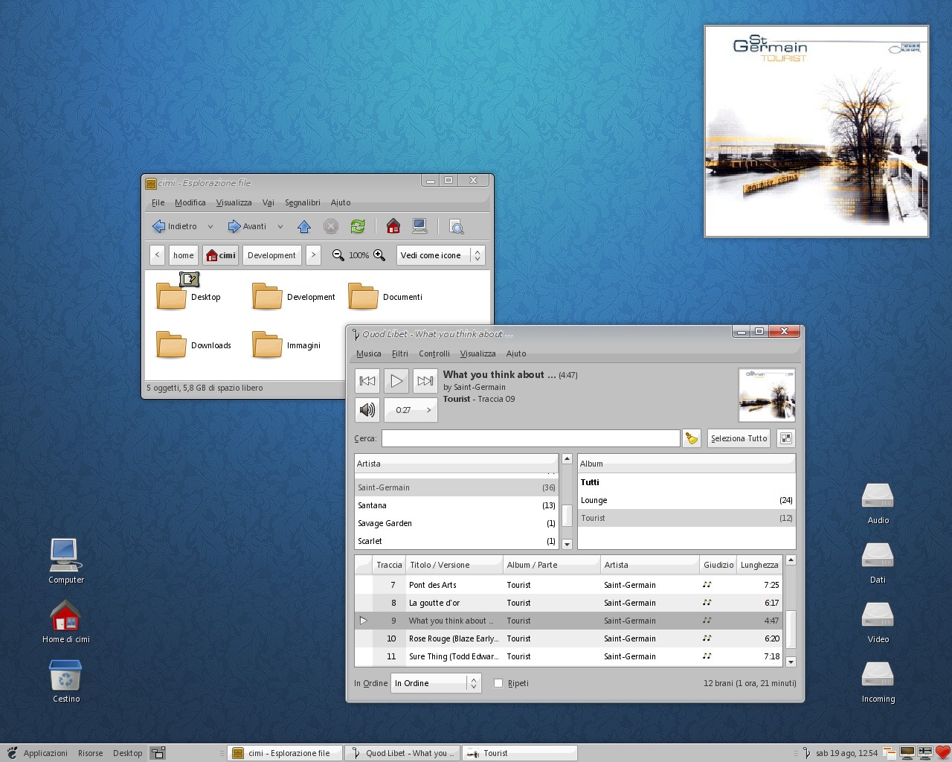Click the Cestino trash desktop icon
Screen dimensions: 952x762
tap(66, 676)
